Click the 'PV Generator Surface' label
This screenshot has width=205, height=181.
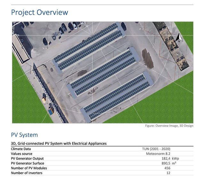[x=28, y=163]
